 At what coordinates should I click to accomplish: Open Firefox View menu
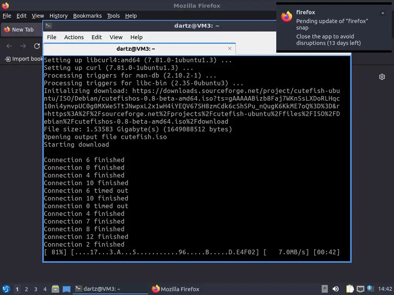[38, 16]
